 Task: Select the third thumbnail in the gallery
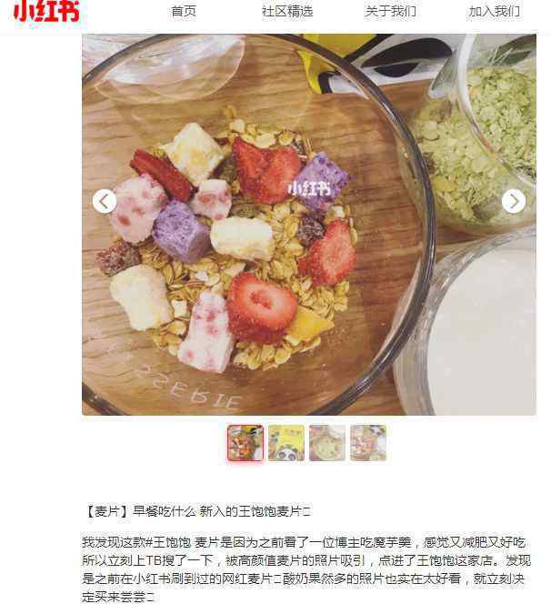[x=327, y=443]
